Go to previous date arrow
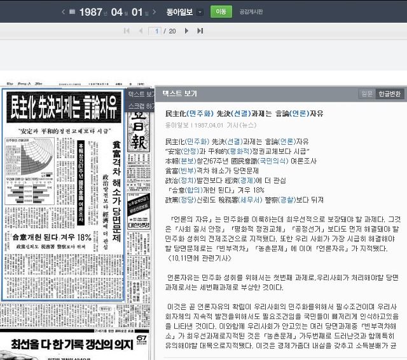 point(63,12)
